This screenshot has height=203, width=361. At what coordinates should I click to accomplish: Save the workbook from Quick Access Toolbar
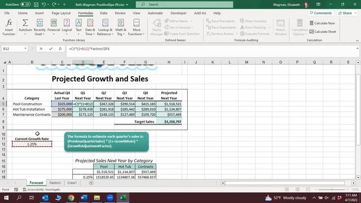pos(36,5)
